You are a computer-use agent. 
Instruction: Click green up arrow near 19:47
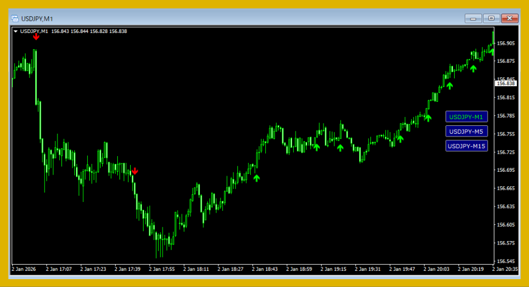(x=400, y=138)
